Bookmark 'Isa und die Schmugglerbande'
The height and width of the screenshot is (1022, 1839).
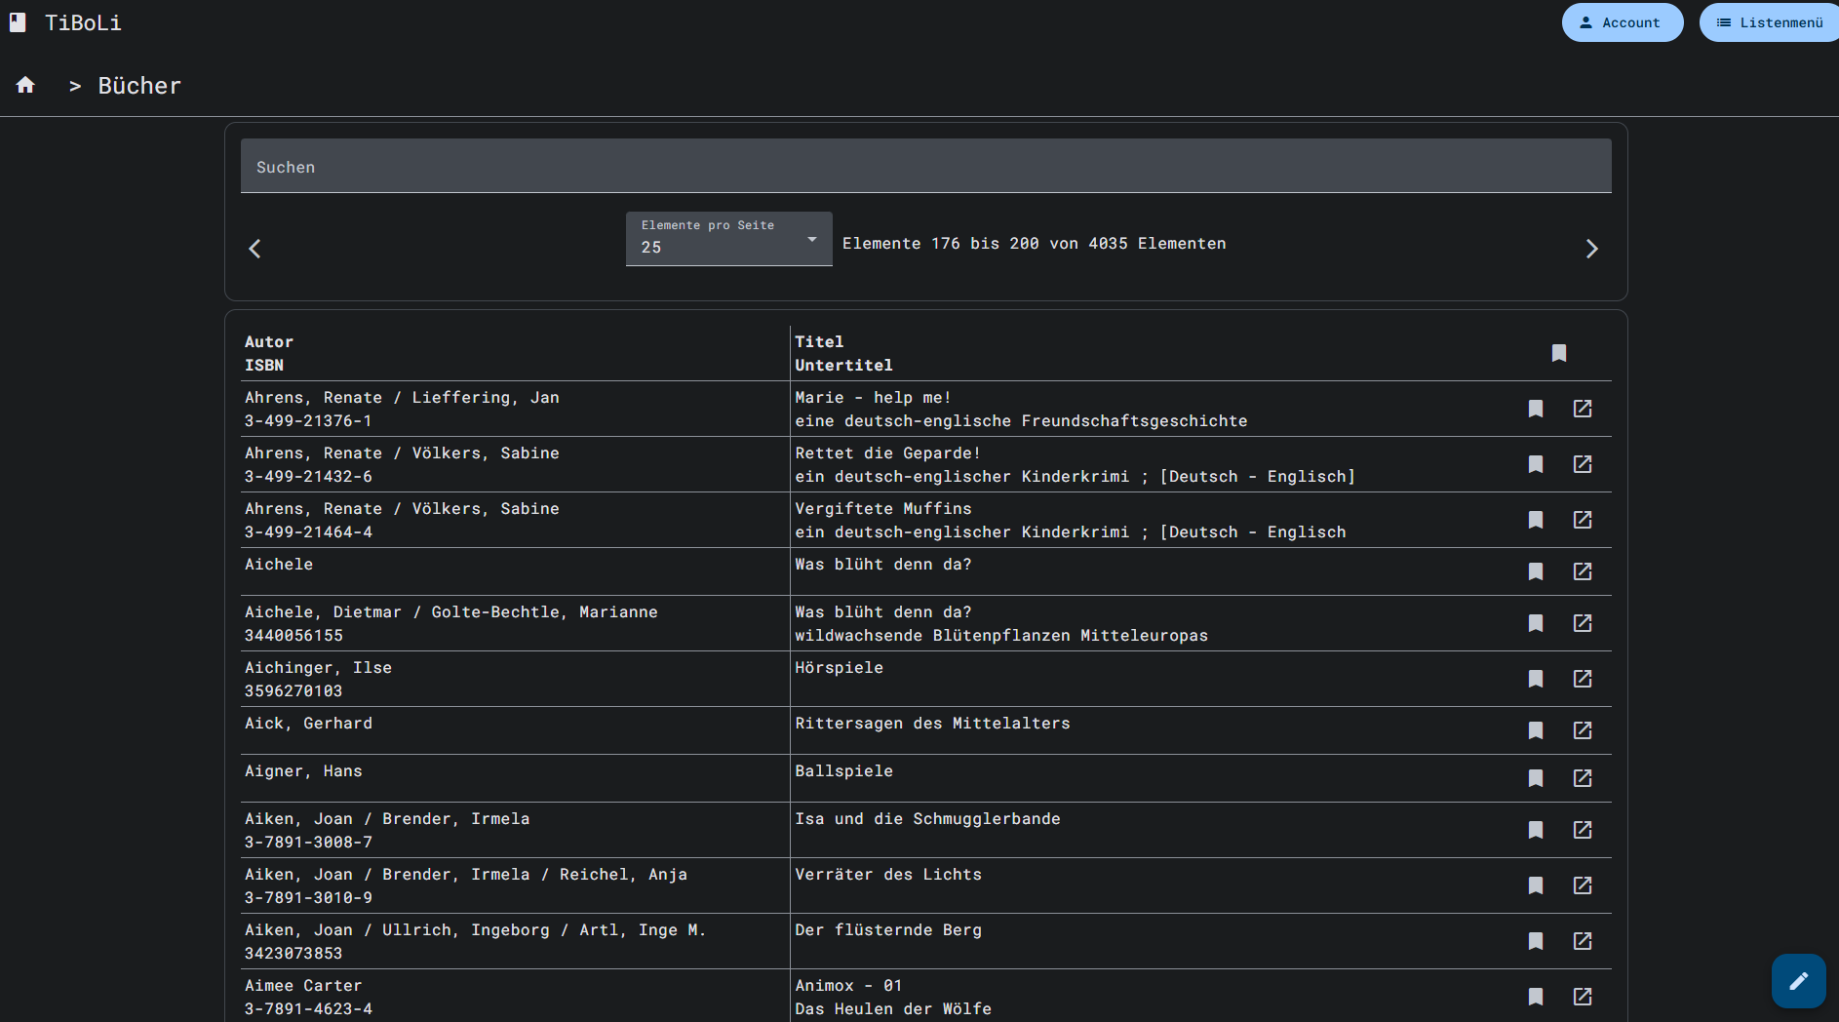click(1535, 830)
